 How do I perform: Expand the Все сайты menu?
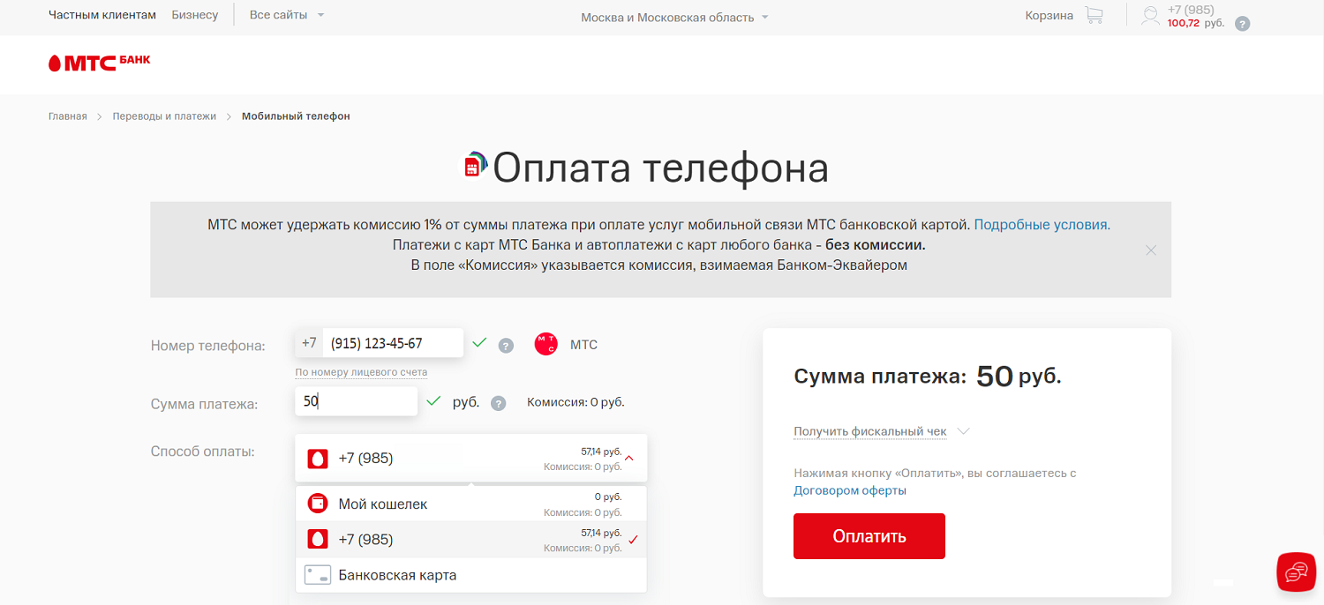(288, 15)
